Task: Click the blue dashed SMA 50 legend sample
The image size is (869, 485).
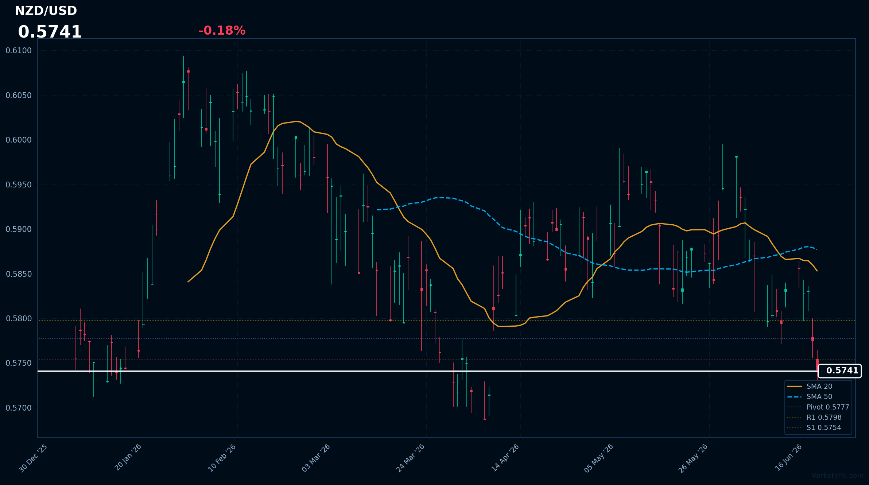Action: 794,397
